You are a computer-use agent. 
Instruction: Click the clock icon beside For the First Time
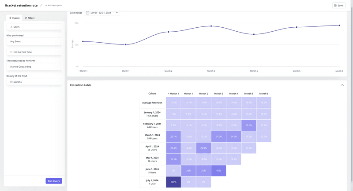(11, 52)
